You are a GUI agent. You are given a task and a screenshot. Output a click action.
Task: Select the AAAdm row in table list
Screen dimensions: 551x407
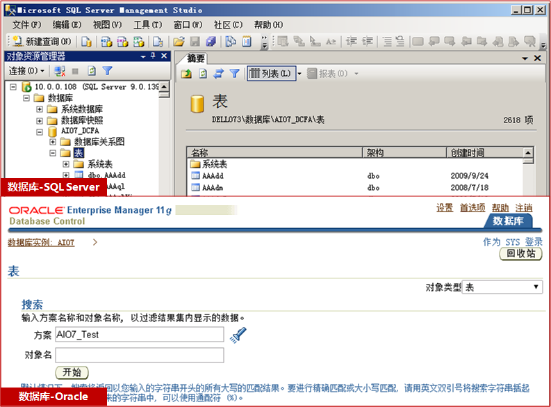355,187
